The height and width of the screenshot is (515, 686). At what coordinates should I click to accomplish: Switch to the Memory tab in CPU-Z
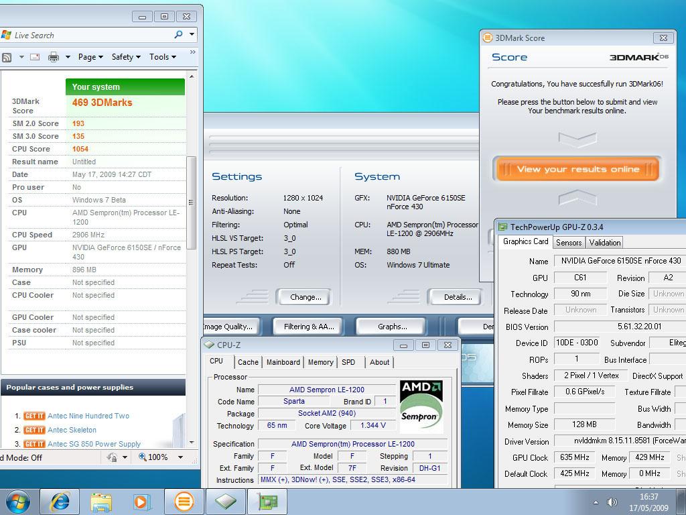coord(320,362)
